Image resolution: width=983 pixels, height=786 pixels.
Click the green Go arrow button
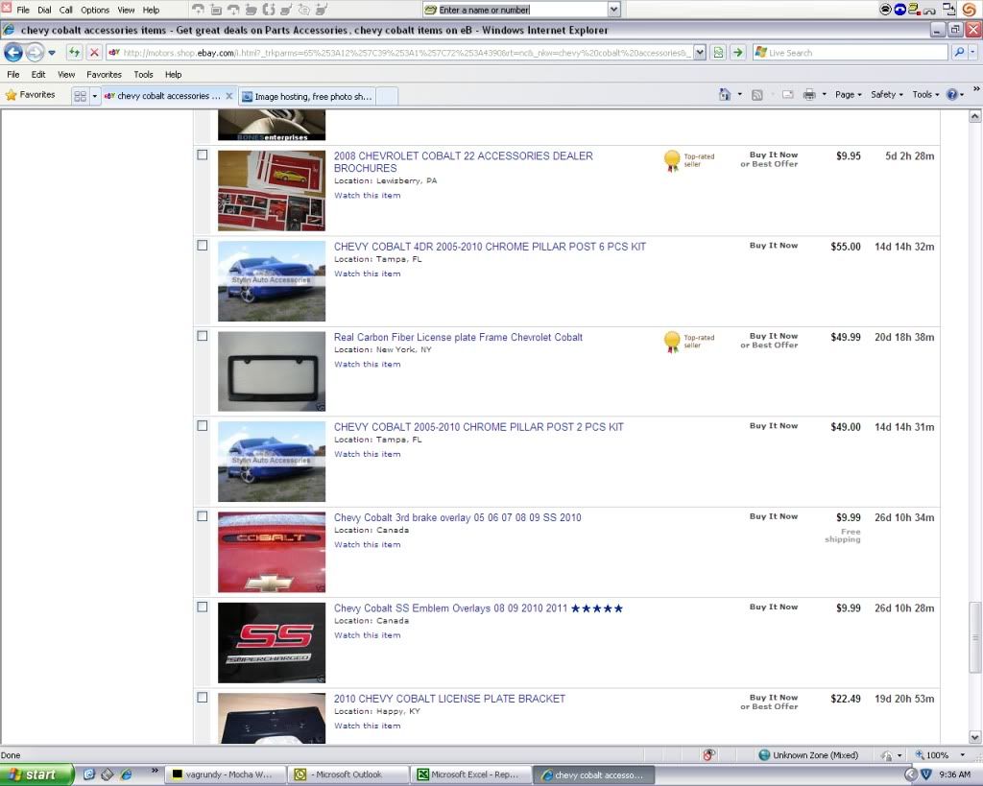click(738, 53)
